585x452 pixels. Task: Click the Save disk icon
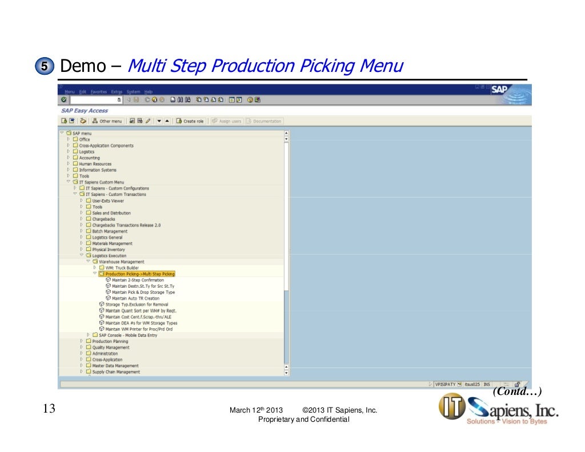pyautogui.click(x=137, y=100)
